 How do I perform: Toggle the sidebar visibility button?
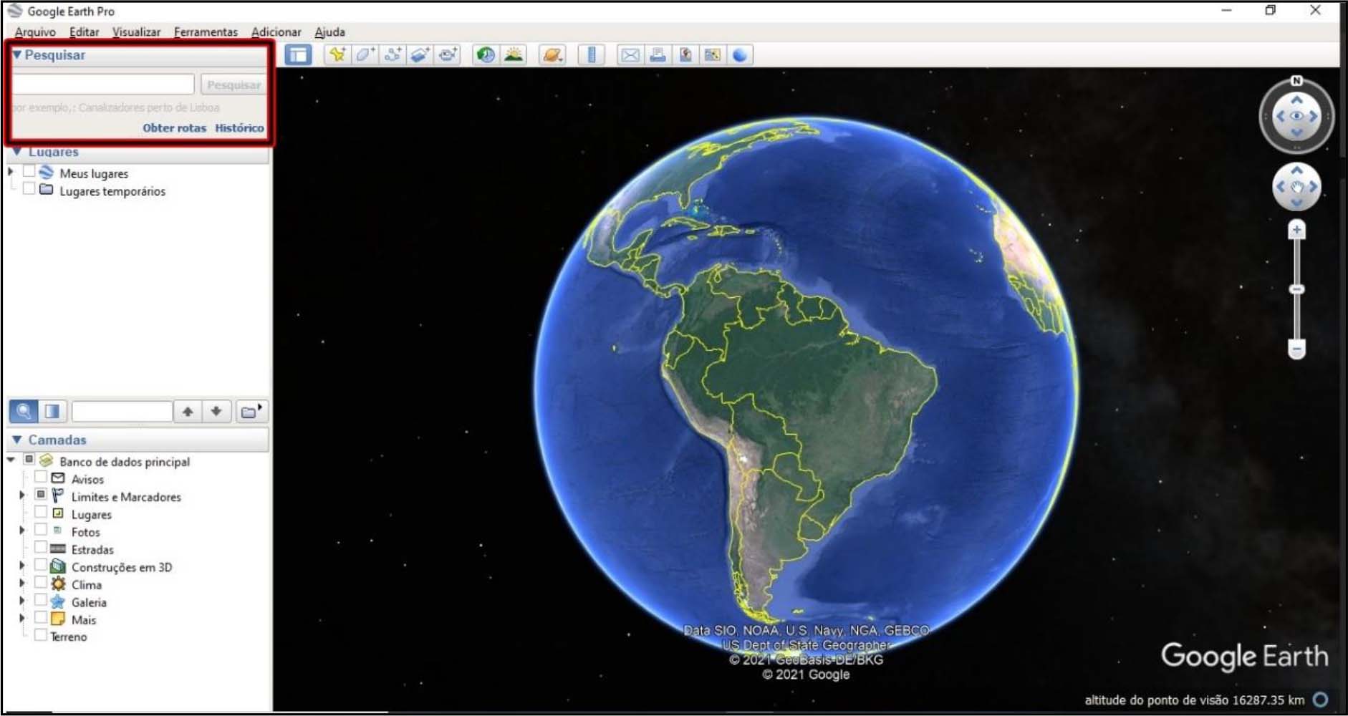click(298, 55)
